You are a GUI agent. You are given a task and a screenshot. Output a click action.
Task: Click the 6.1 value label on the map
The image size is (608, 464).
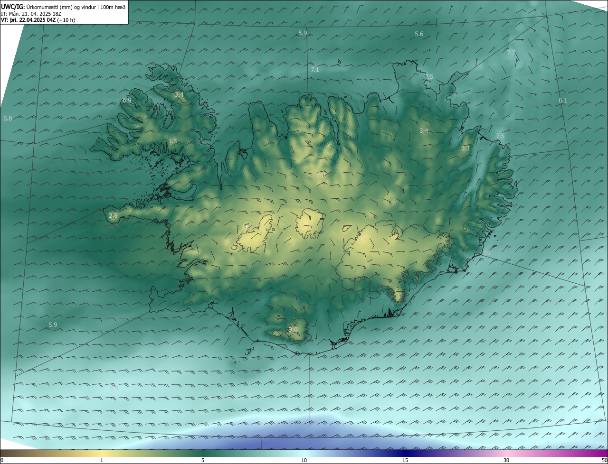pyautogui.click(x=563, y=101)
